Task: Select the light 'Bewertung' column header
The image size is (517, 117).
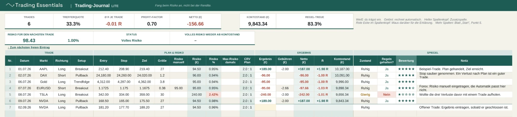Action: pos(406,61)
